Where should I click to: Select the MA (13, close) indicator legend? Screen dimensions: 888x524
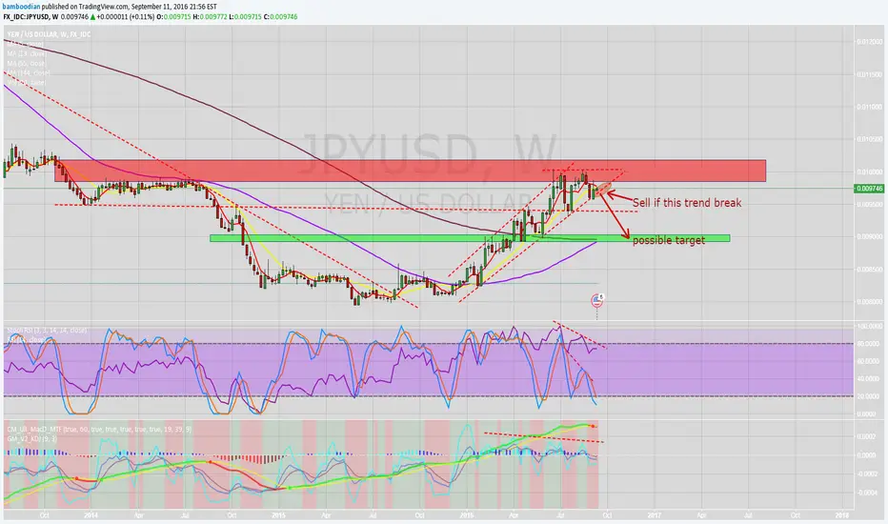click(27, 53)
